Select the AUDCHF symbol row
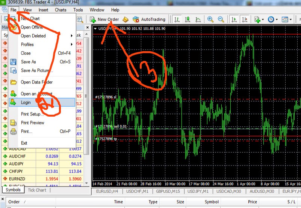 click(42, 156)
